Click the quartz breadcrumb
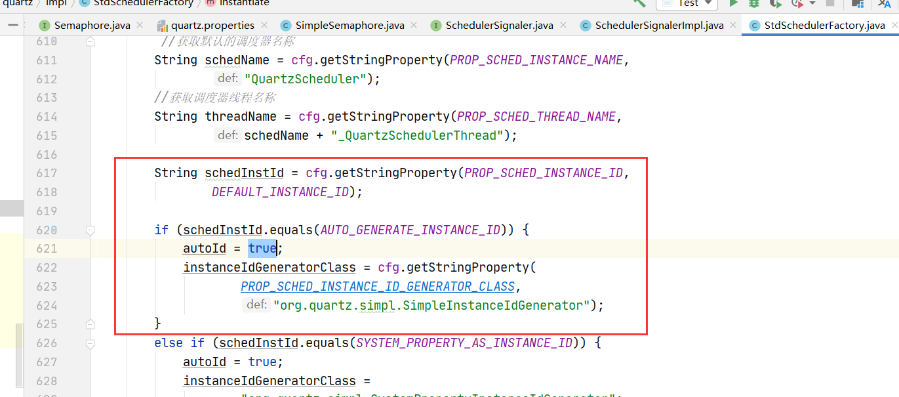The image size is (899, 397). (x=18, y=3)
